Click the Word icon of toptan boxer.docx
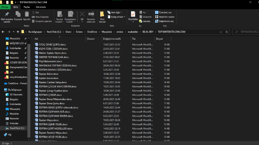Viewport: 259px width, 145px height. point(36,78)
